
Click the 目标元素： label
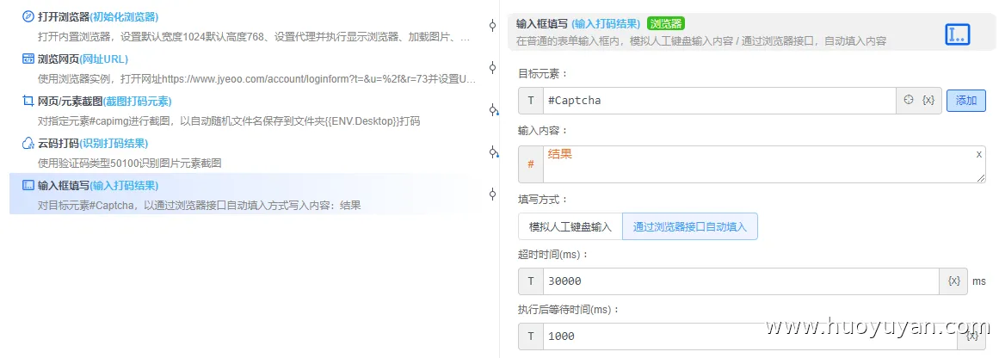coord(543,74)
